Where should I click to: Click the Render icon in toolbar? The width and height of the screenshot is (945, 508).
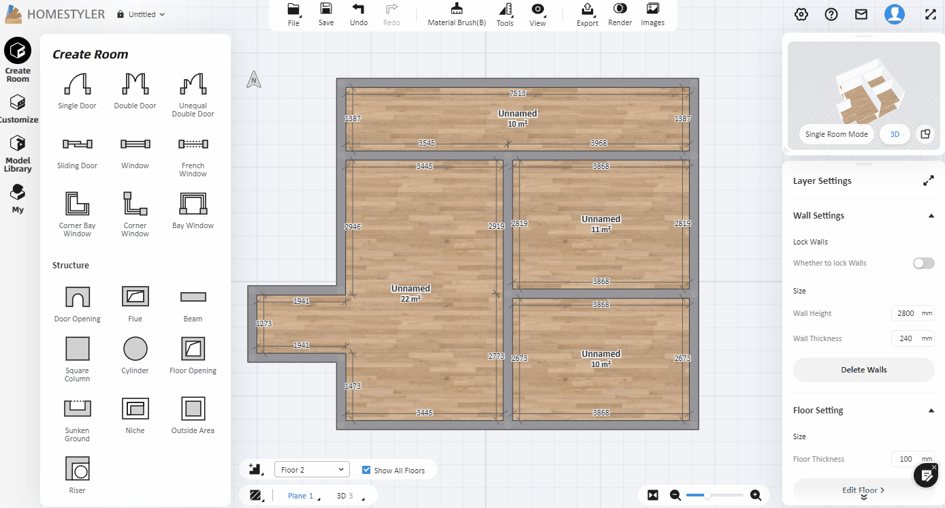click(620, 14)
